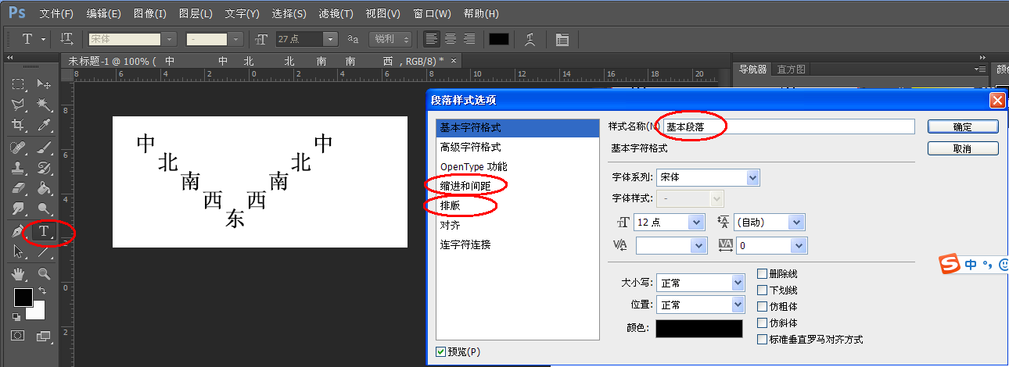Open options bar font family dropdown 宋体
Screen dimensions: 1009x367
tap(170, 39)
